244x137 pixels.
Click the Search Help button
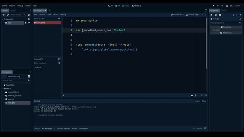tap(192, 14)
